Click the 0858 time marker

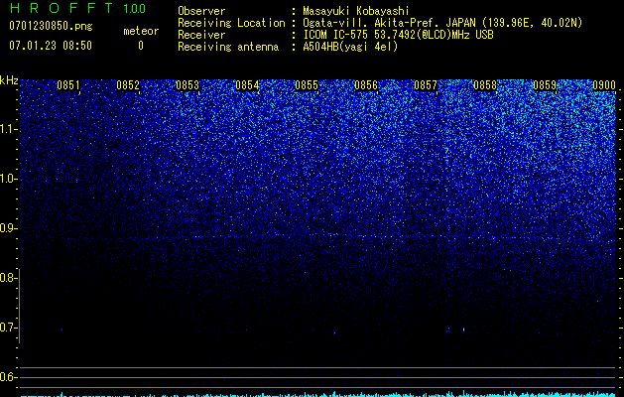(x=485, y=85)
